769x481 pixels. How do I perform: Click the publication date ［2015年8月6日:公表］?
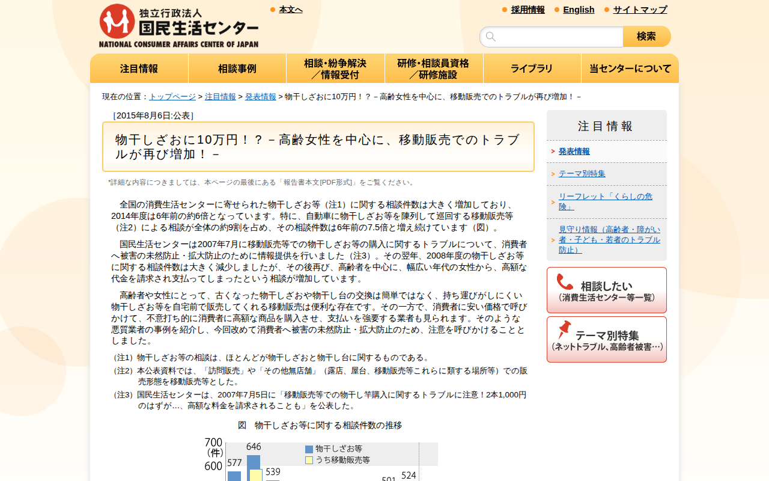click(153, 115)
